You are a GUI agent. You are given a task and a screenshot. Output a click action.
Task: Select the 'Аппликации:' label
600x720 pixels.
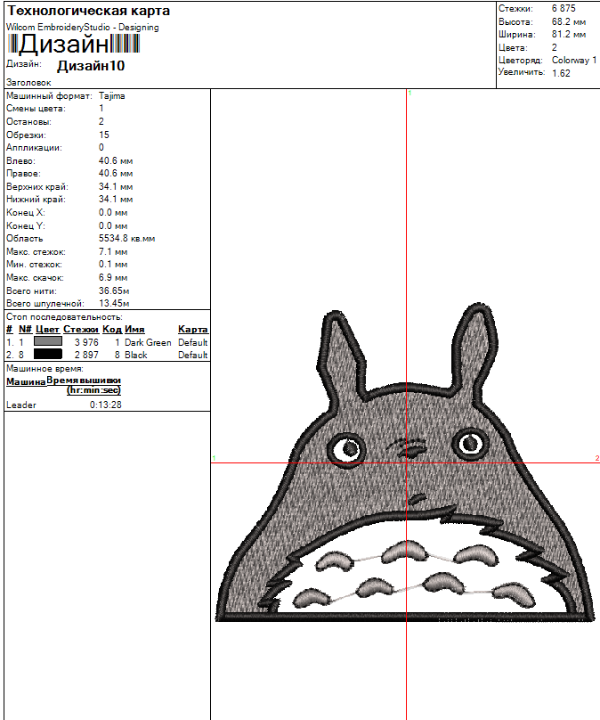[34, 148]
